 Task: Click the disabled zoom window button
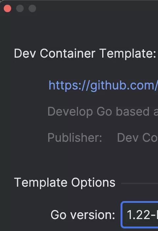tap(32, 8)
